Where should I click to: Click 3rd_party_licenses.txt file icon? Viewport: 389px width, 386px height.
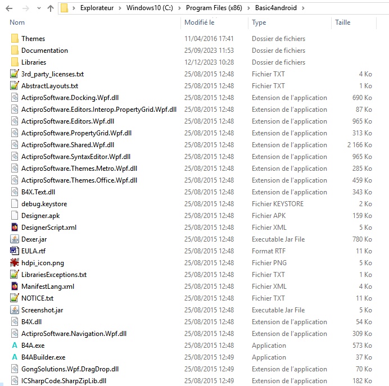coord(15,74)
